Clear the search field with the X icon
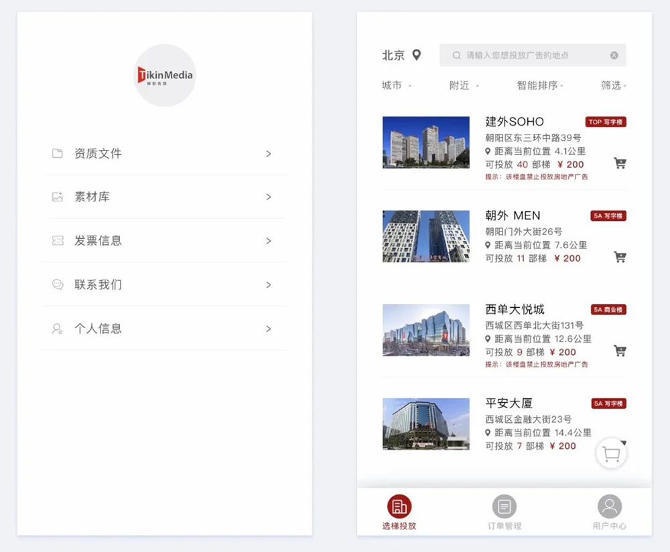The width and height of the screenshot is (670, 552). (614, 56)
